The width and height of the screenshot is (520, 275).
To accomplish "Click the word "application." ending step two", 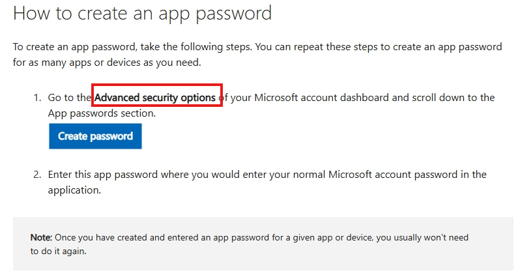I will pos(74,190).
